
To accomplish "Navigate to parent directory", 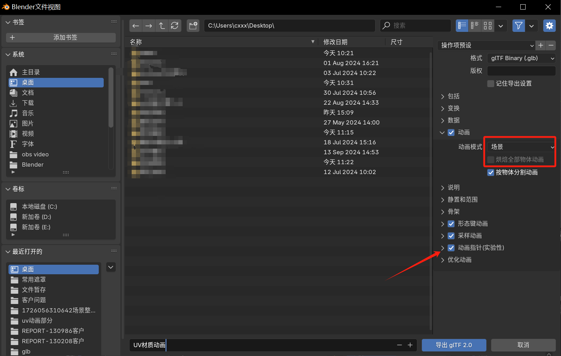I will 162,25.
